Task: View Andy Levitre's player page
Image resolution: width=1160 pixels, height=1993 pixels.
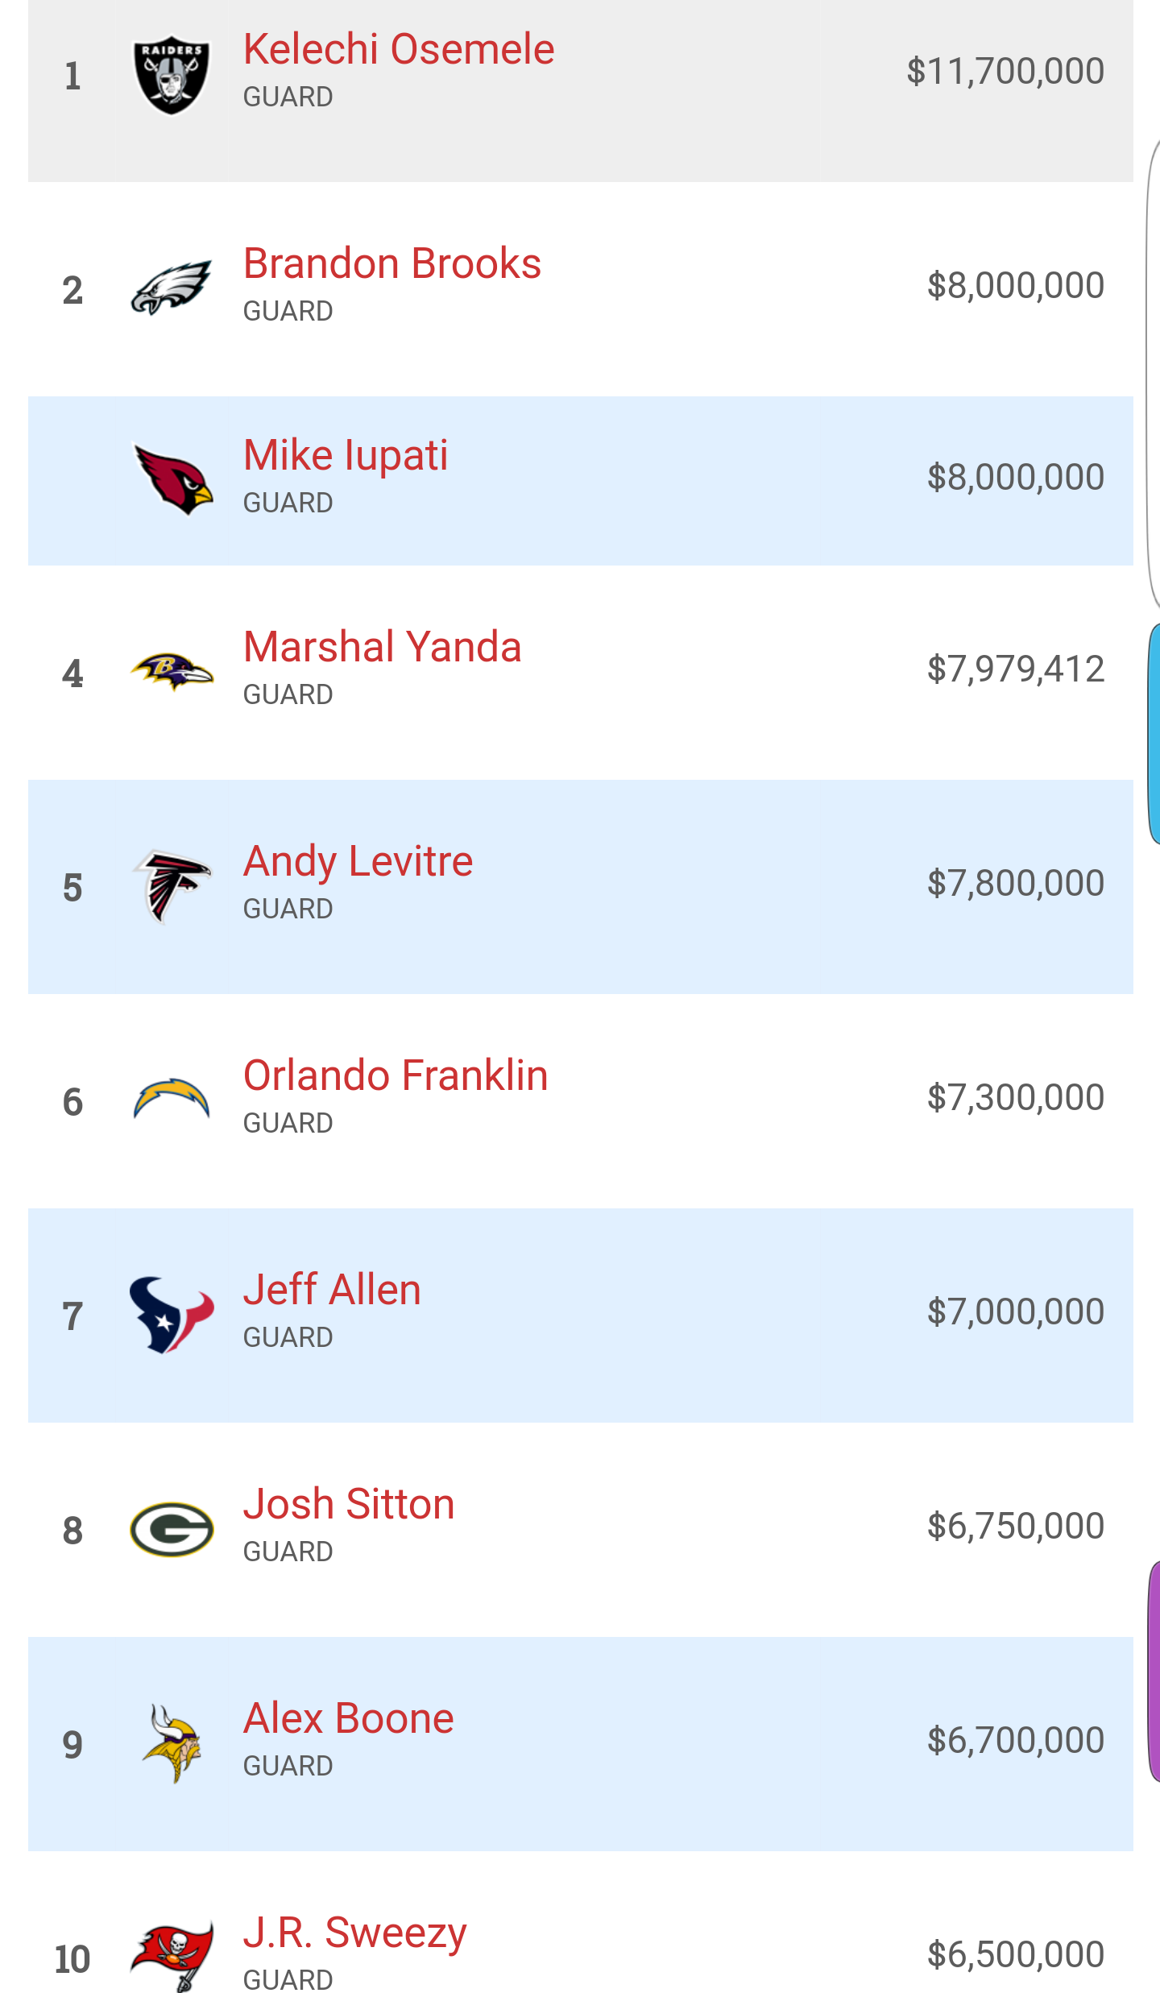Action: [x=358, y=861]
